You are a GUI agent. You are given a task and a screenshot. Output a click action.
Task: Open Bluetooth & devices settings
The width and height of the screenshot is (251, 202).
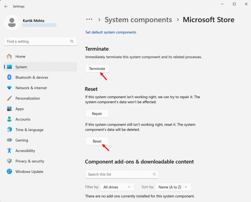point(32,77)
